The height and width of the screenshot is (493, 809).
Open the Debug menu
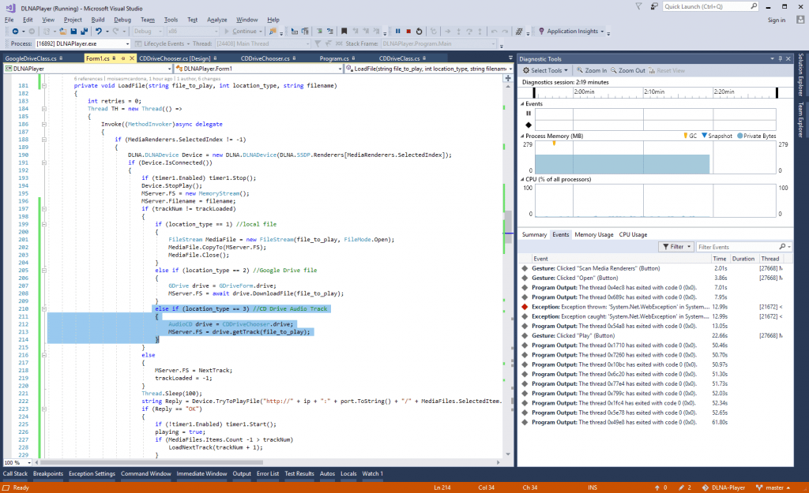(x=122, y=19)
